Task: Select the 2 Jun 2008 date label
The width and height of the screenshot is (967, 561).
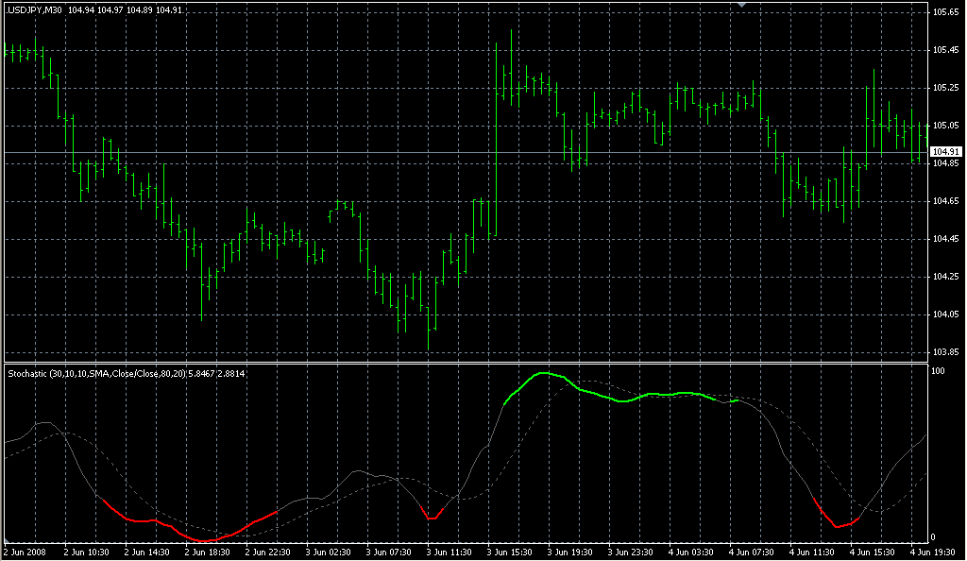Action: pos(25,552)
